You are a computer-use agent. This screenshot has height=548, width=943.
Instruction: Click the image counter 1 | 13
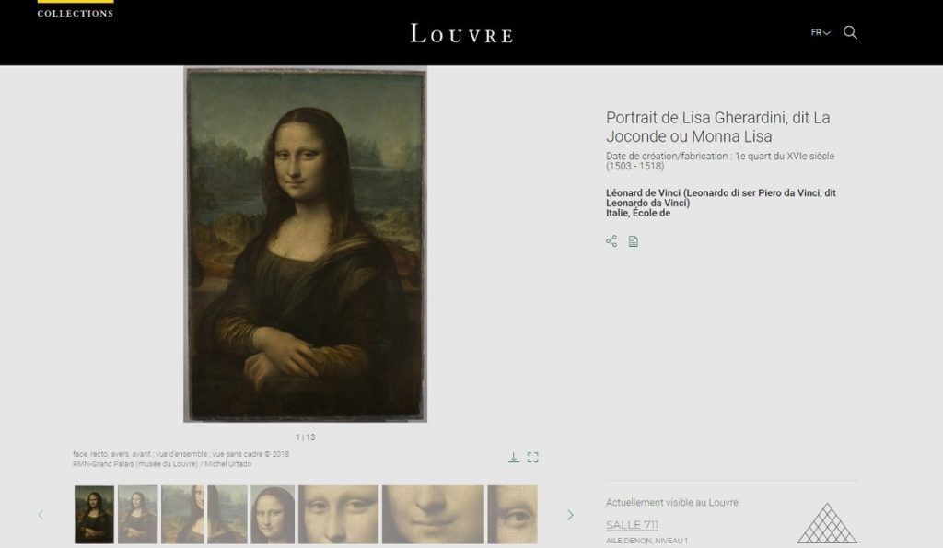[306, 437]
